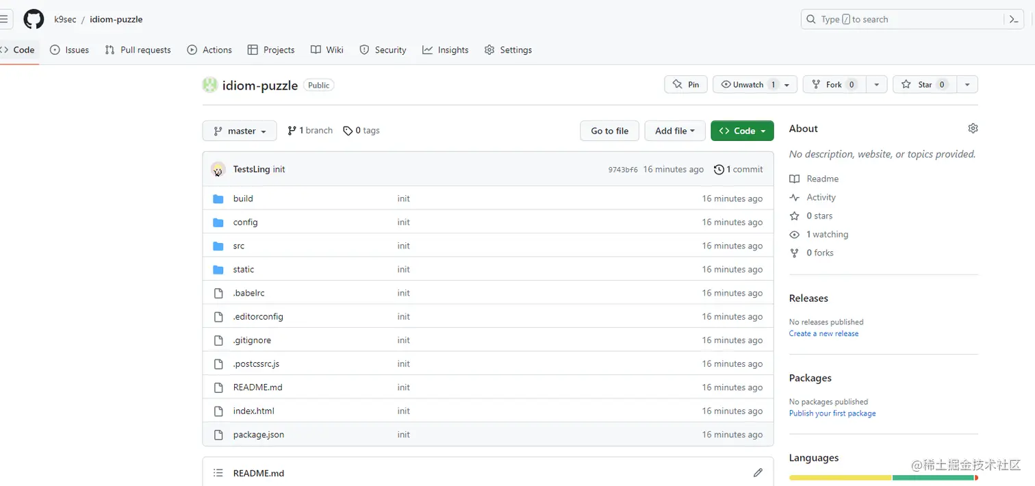
Task: Click the Activity pulse icon in About
Action: pyautogui.click(x=794, y=197)
